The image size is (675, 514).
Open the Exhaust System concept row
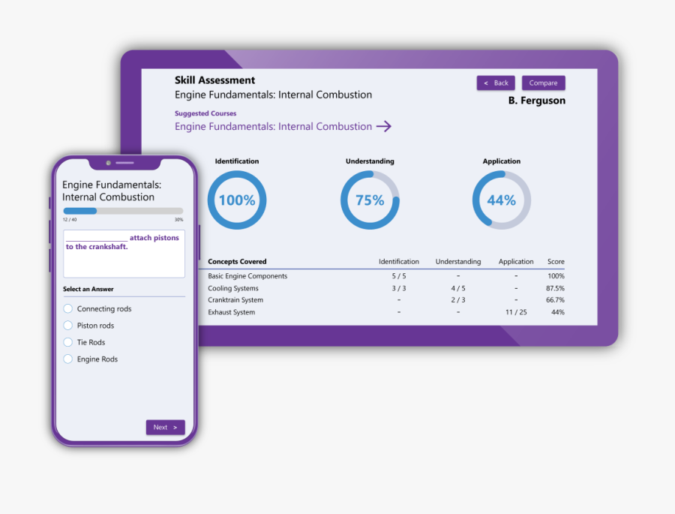pyautogui.click(x=231, y=312)
